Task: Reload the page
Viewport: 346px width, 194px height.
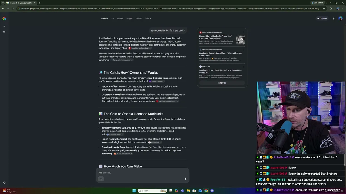Action: (x=13, y=8)
